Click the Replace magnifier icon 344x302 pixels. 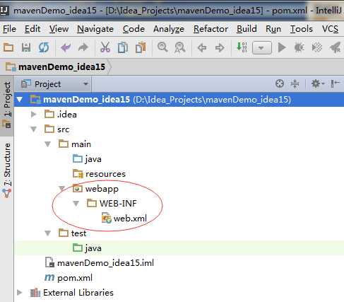[x=180, y=47]
